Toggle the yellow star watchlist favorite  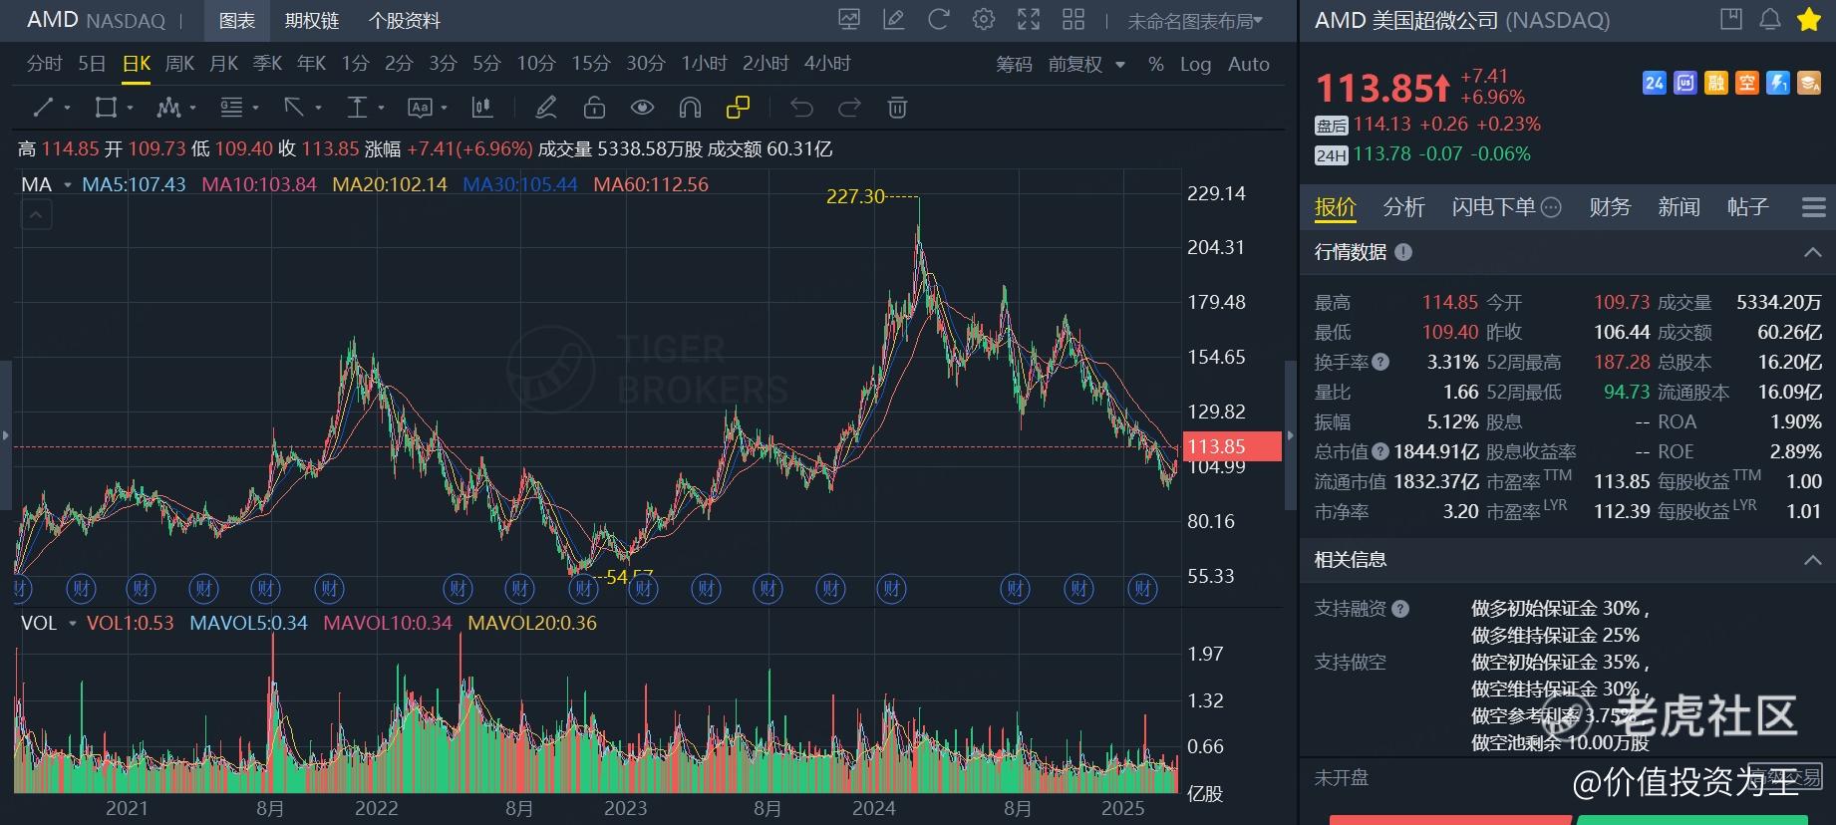coord(1809,20)
